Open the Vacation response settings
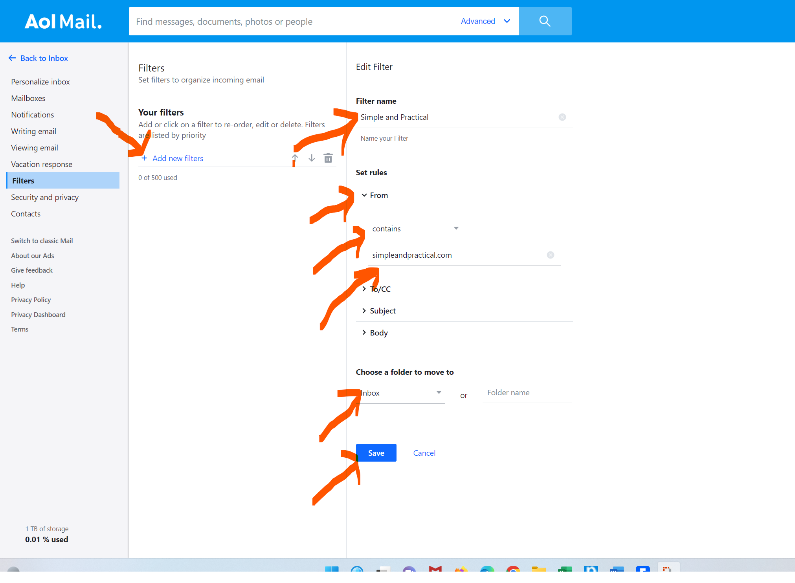795x583 pixels. pos(42,164)
